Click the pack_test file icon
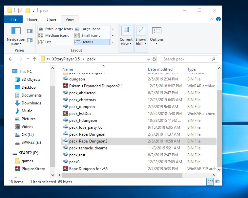 (65, 155)
